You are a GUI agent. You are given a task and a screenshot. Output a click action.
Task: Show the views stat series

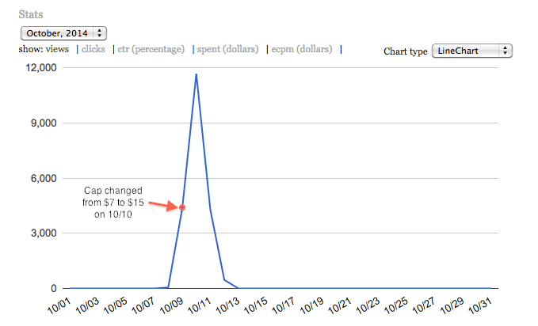56,49
